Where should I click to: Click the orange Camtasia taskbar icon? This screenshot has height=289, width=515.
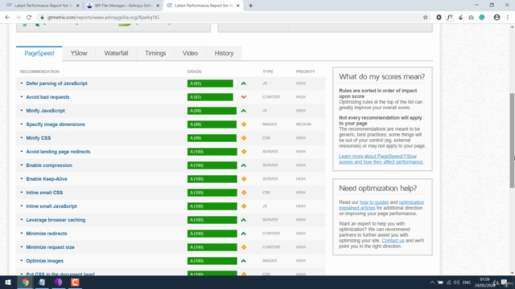pos(75,283)
